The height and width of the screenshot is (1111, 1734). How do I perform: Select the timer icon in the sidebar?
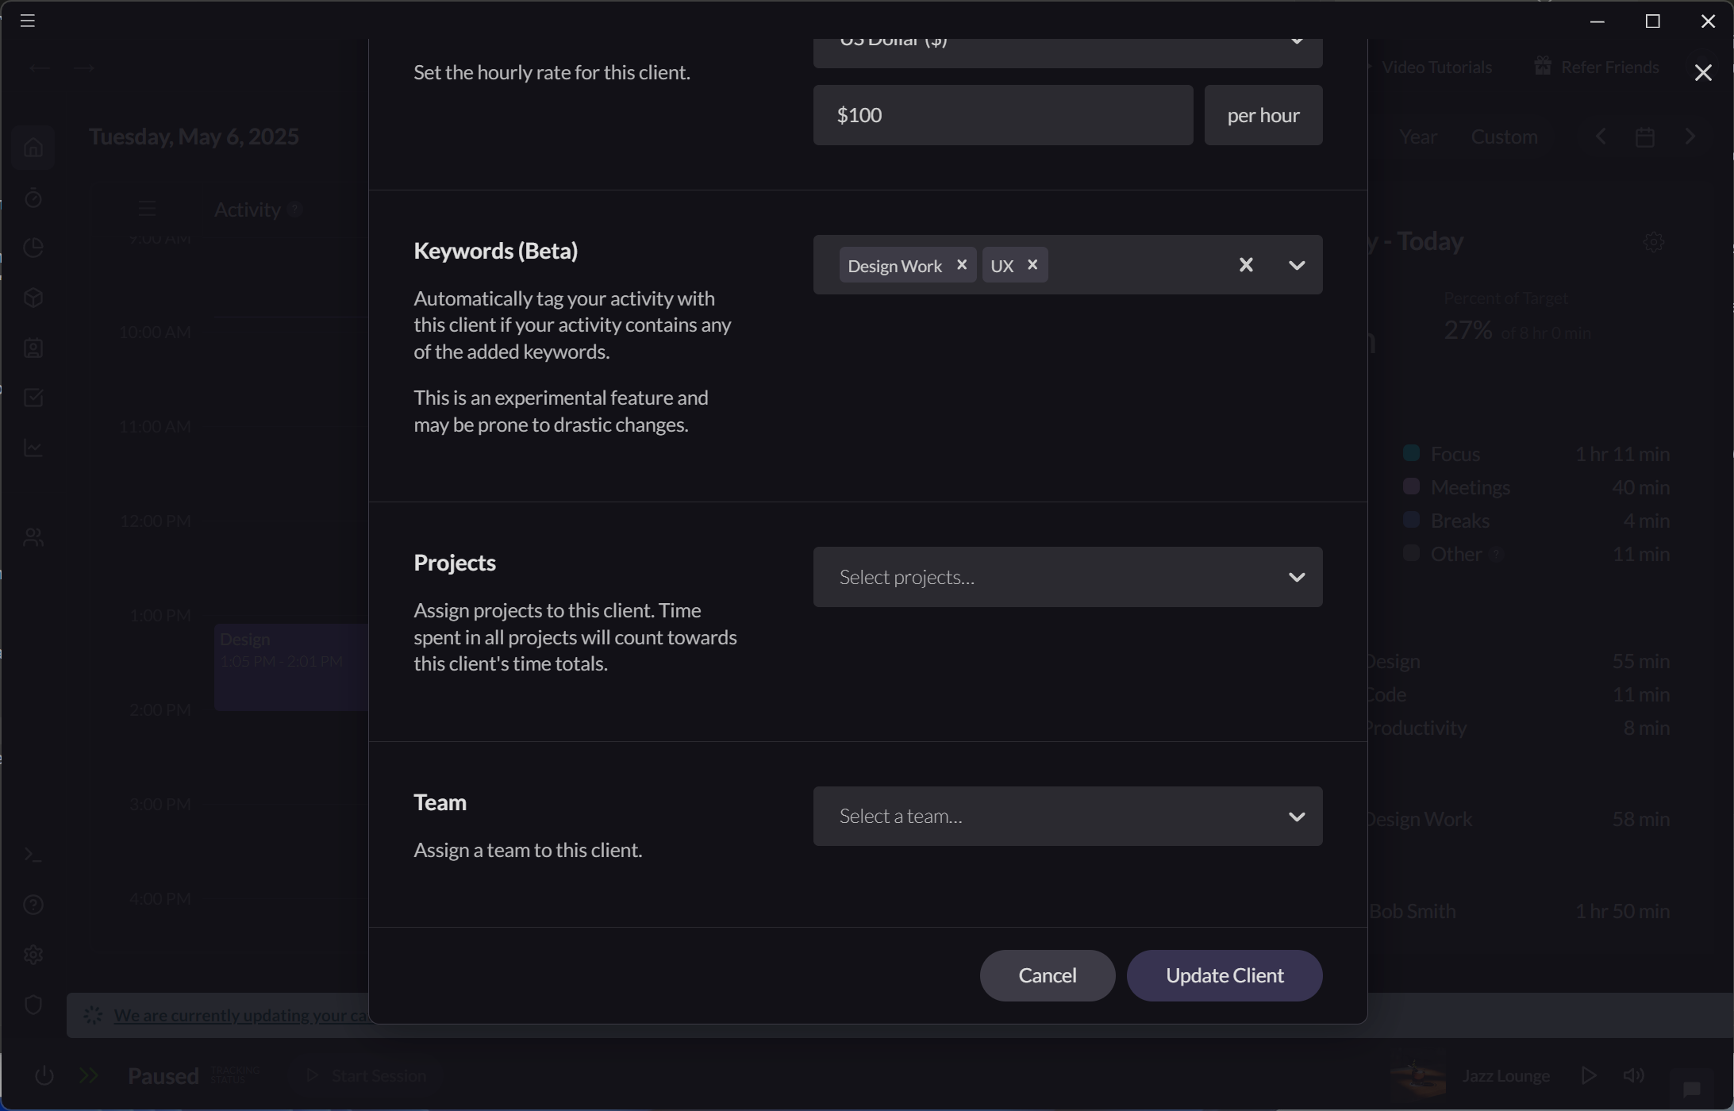[33, 198]
